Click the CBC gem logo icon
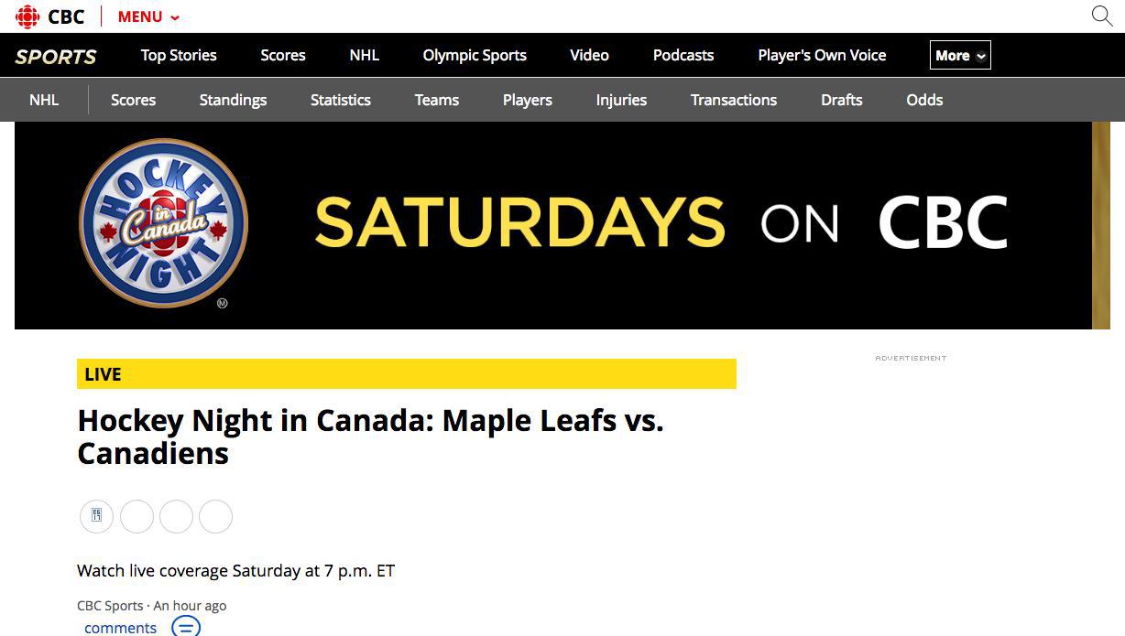 coord(27,16)
